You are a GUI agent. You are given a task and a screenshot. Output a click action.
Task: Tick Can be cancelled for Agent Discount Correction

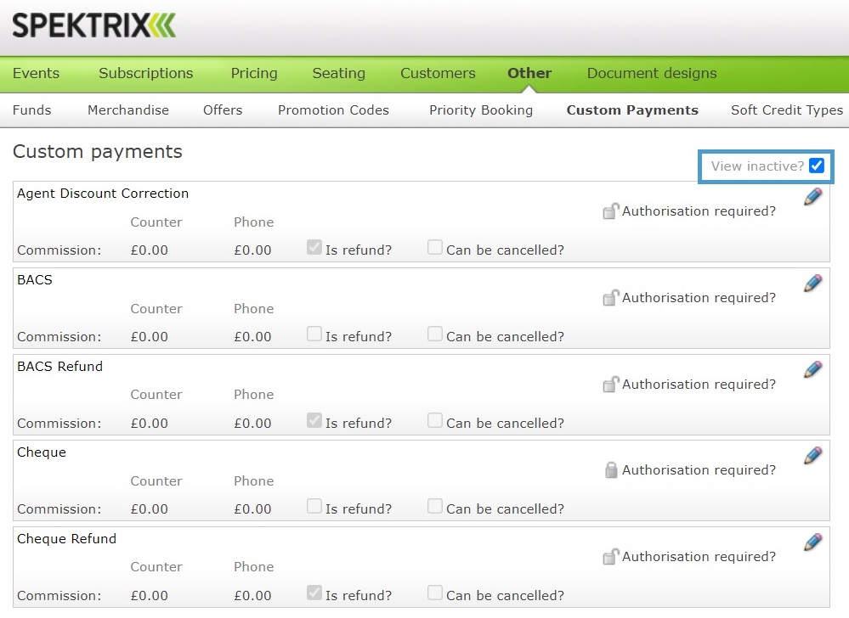(x=434, y=246)
